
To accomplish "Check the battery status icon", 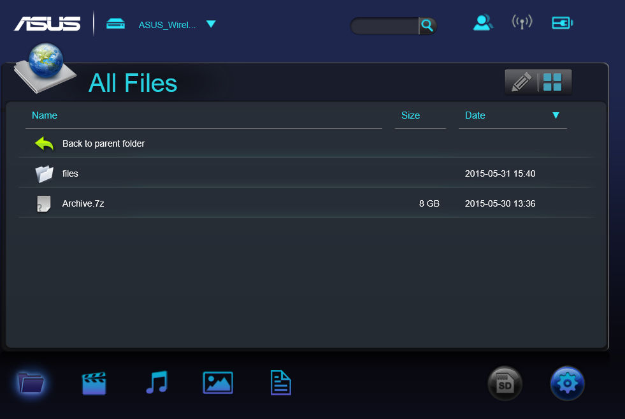I will [x=563, y=23].
